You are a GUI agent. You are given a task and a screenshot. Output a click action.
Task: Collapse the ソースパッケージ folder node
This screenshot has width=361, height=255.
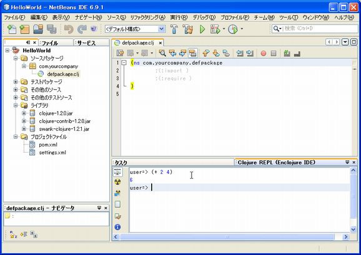pyautogui.click(x=16, y=58)
